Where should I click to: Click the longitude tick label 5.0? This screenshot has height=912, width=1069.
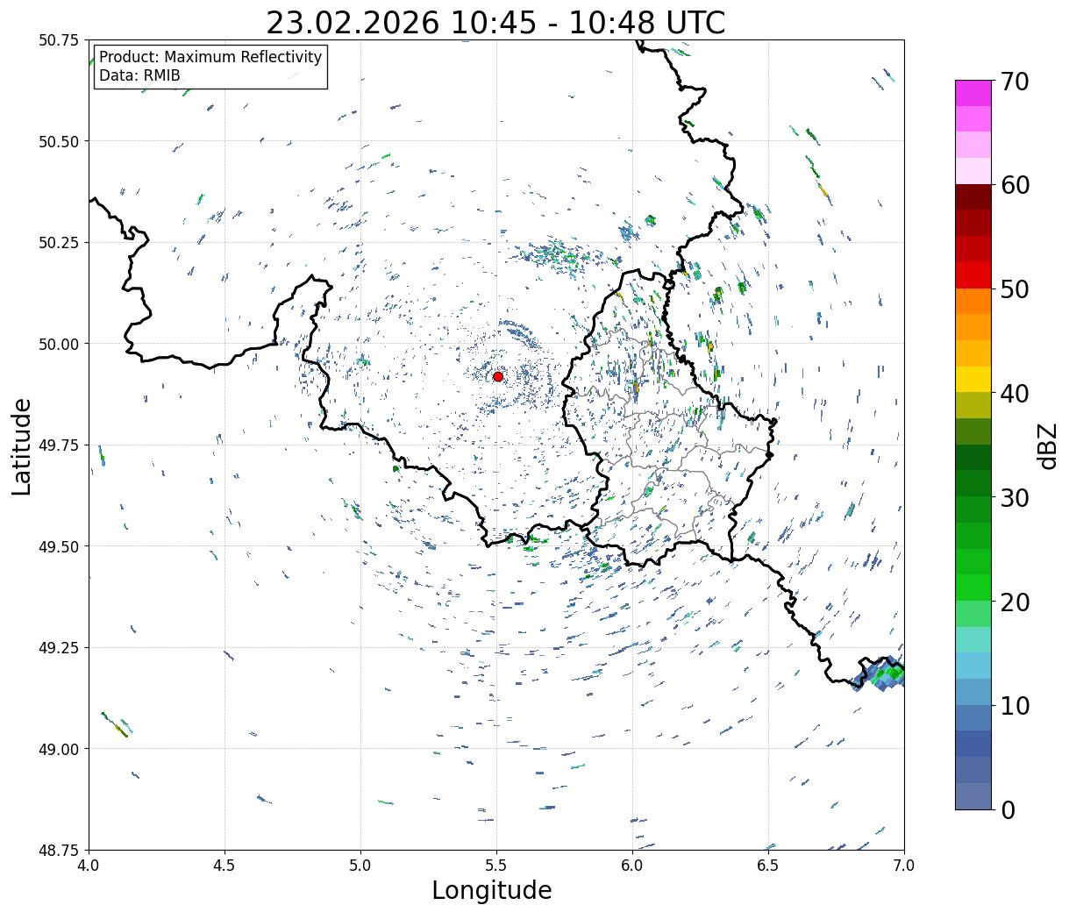360,865
